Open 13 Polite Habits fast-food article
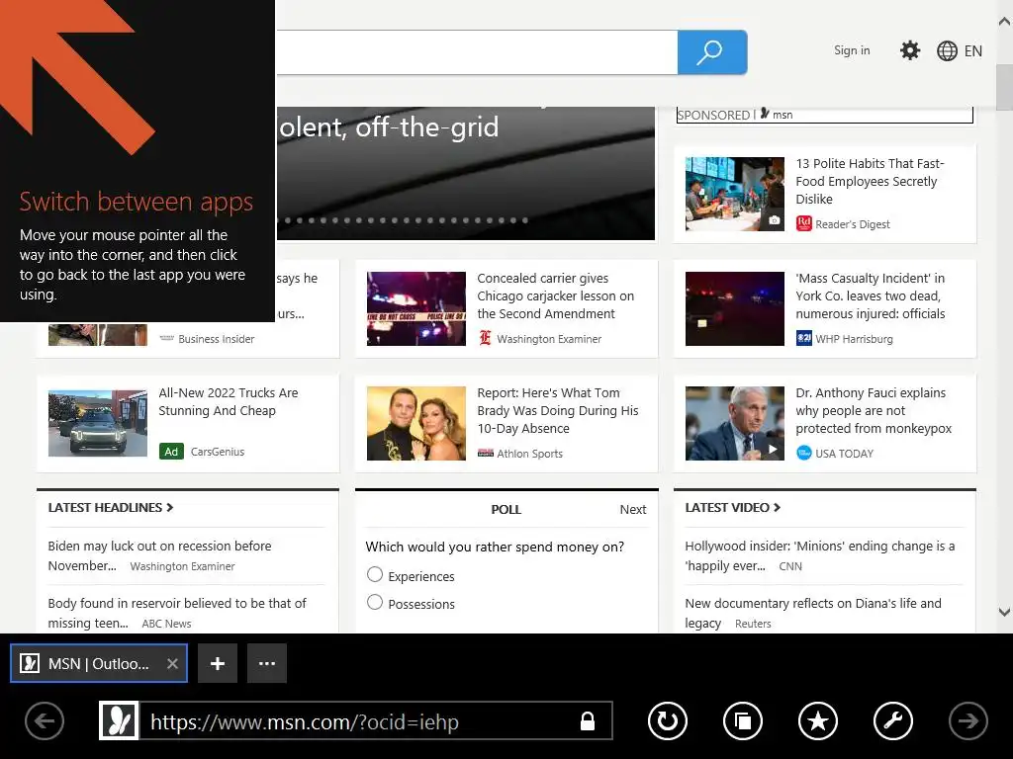The image size is (1013, 759). point(870,182)
